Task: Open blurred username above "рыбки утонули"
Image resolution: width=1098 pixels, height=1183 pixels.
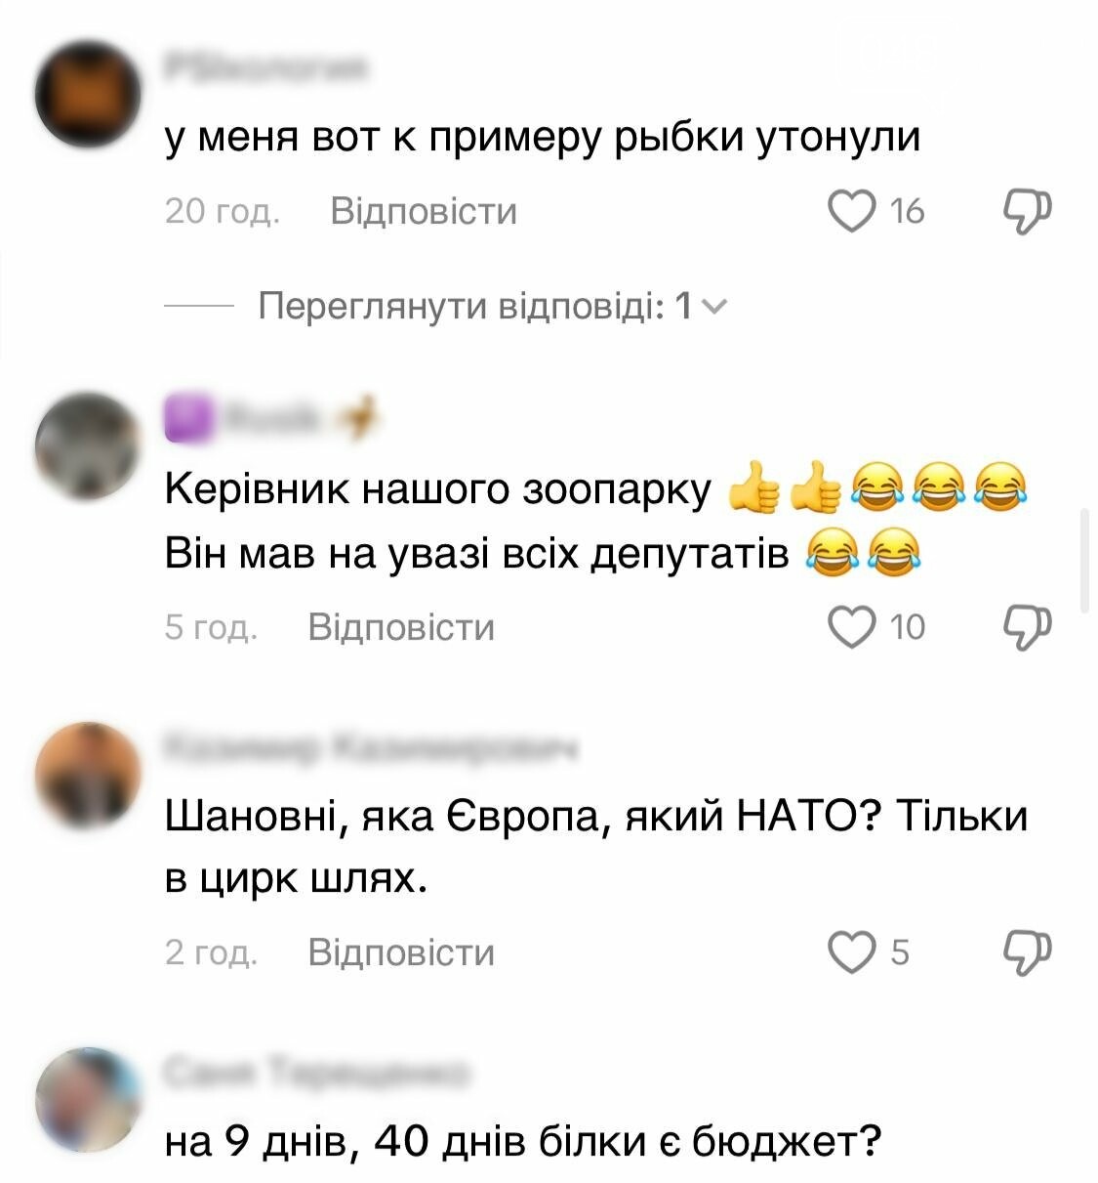Action: [x=265, y=68]
